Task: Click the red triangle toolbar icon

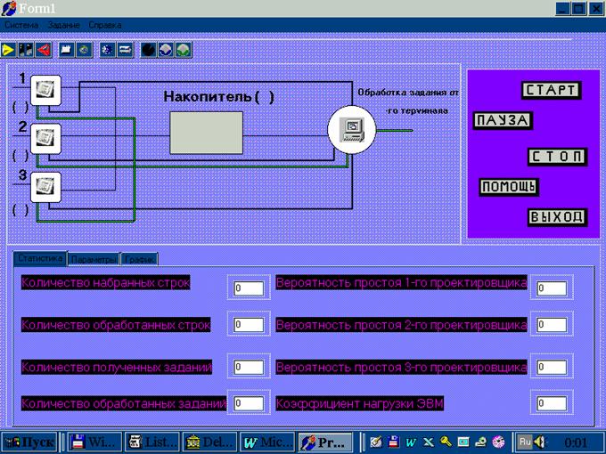Action: pyautogui.click(x=43, y=49)
